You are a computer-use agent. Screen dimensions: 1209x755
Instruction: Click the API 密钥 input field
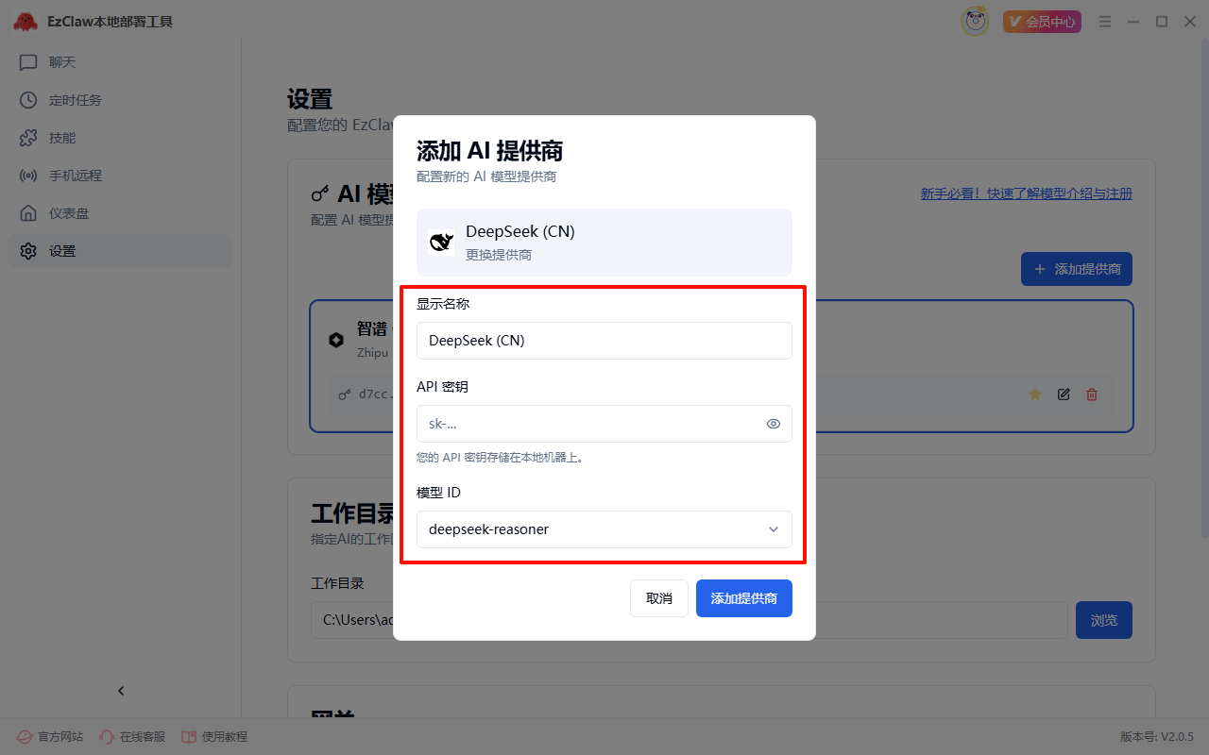tap(590, 424)
